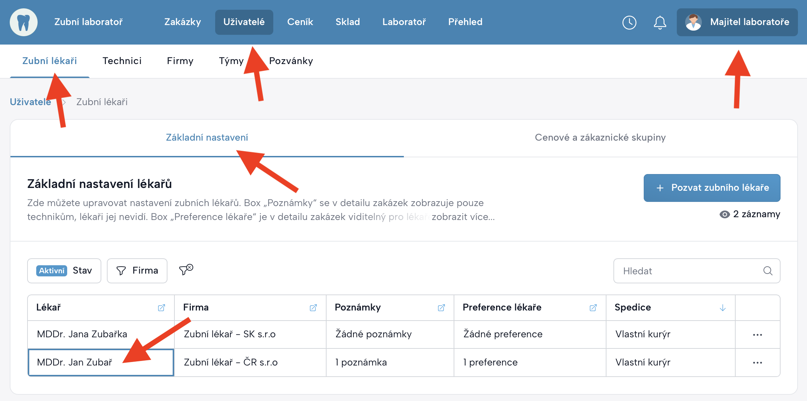Open the notifications bell
Screen dimensions: 807x401
click(660, 23)
